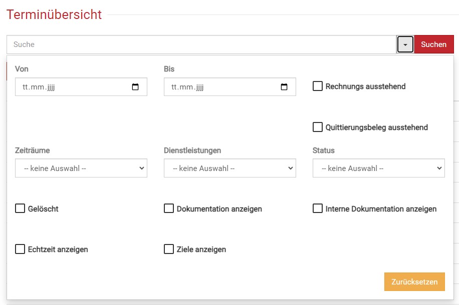
Task: Collapse the filter panel with the caret button
Action: click(x=405, y=44)
